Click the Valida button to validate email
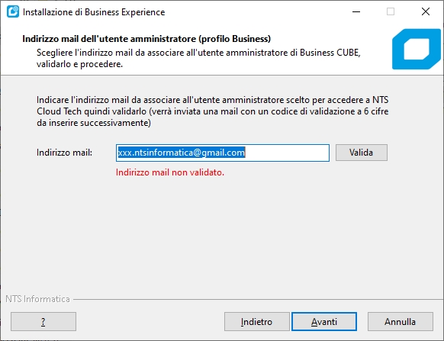Viewport: 444px width, 341px height. [x=362, y=153]
